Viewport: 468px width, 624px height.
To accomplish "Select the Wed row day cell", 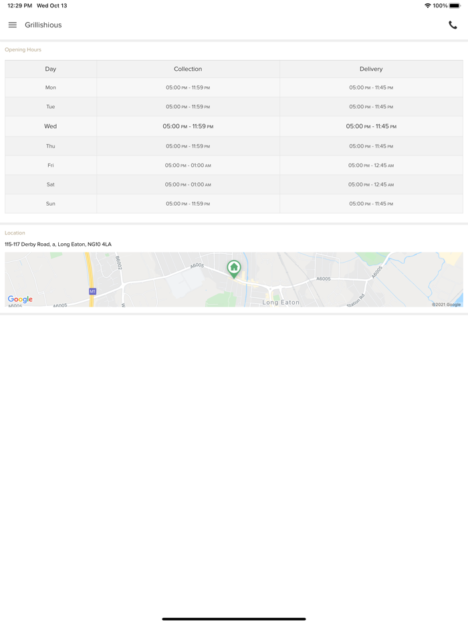I will (51, 126).
